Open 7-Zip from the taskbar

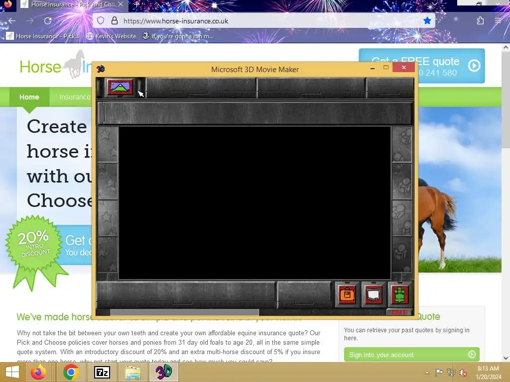tap(102, 372)
